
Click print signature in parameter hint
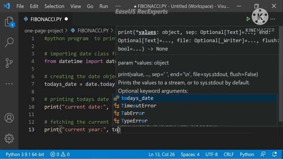pos(198,41)
